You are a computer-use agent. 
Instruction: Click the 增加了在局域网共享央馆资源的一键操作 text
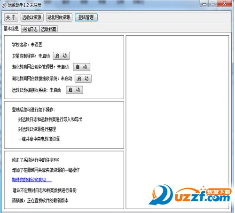click(46, 170)
